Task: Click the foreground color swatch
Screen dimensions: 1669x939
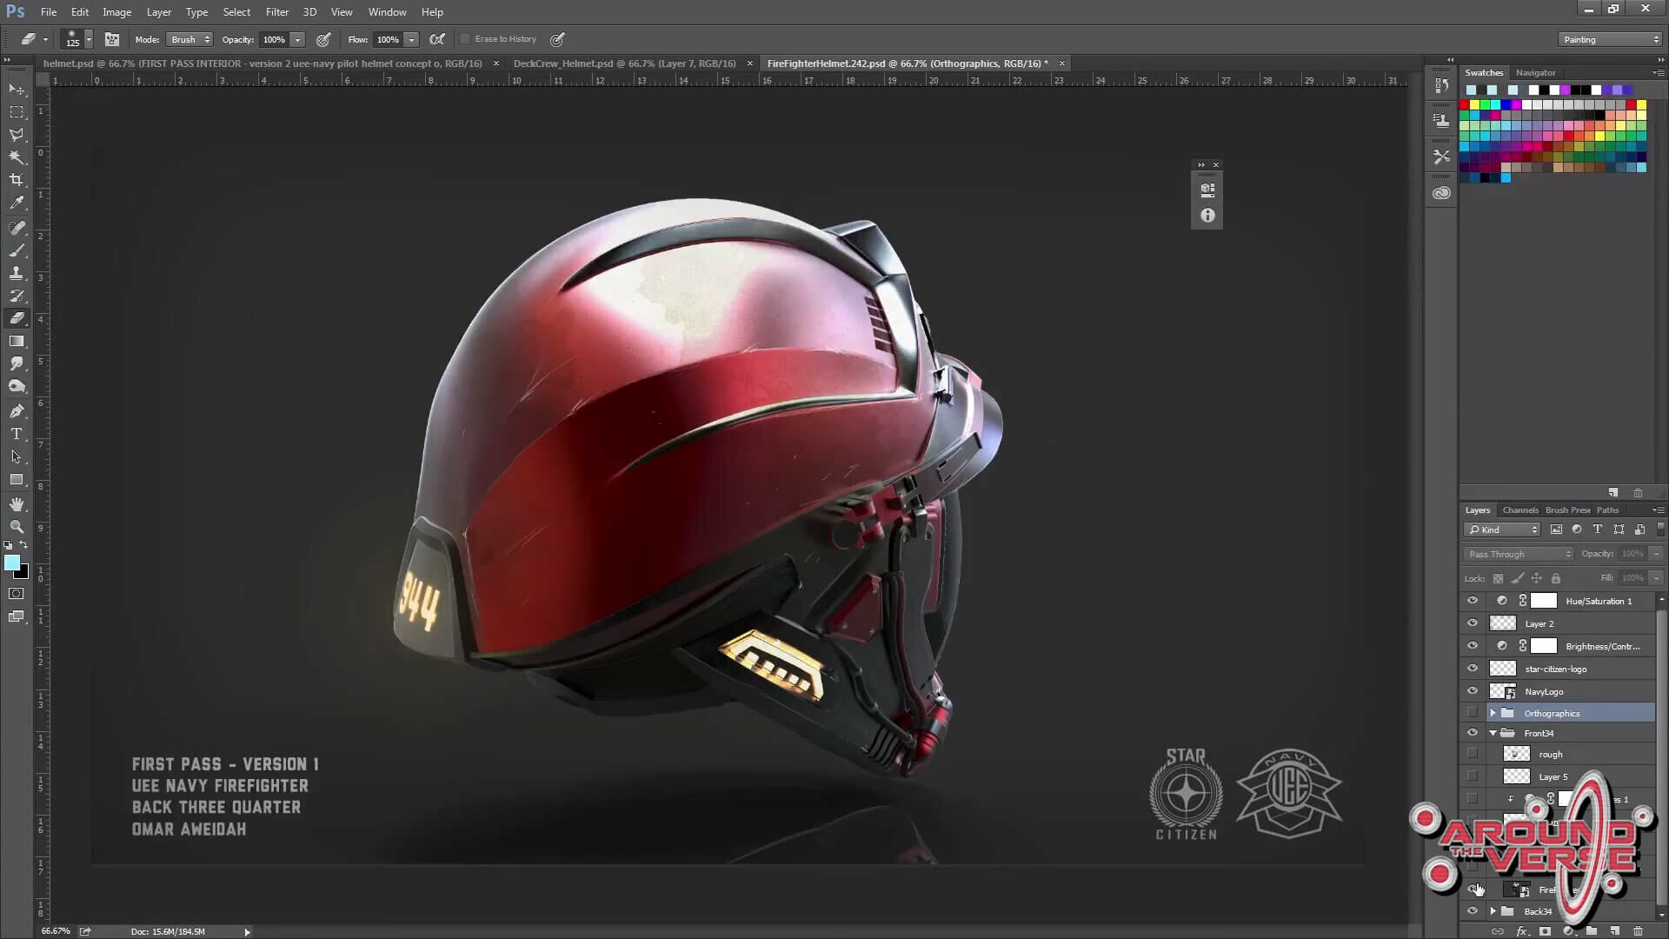Action: point(11,563)
